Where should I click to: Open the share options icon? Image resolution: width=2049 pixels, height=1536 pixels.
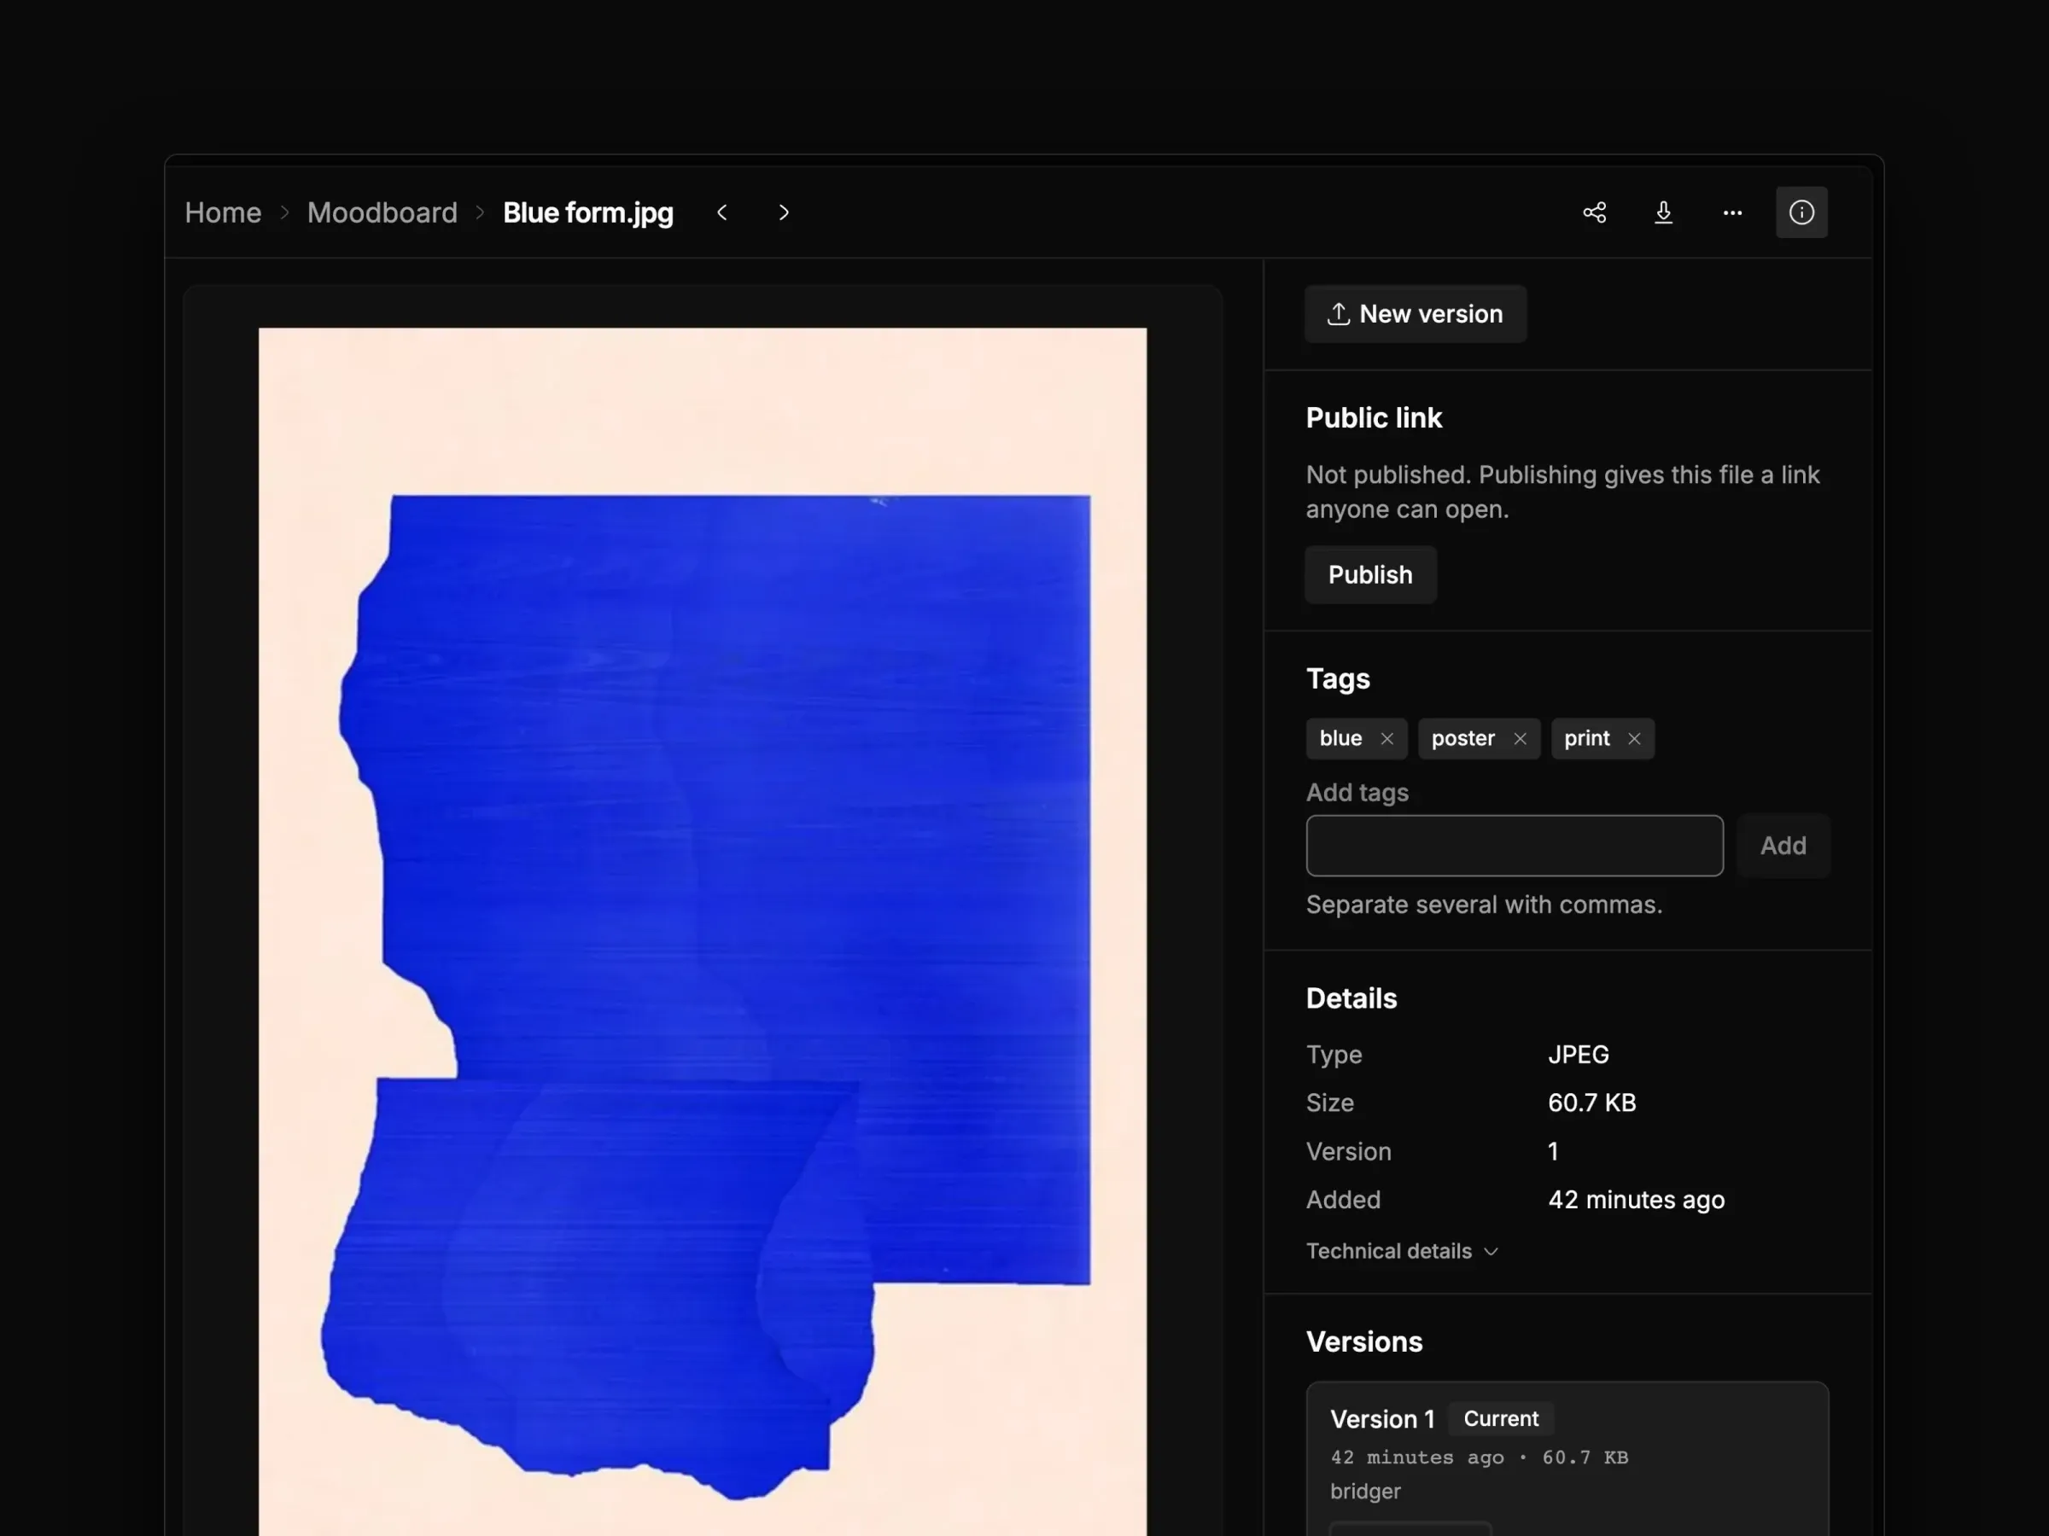tap(1594, 212)
